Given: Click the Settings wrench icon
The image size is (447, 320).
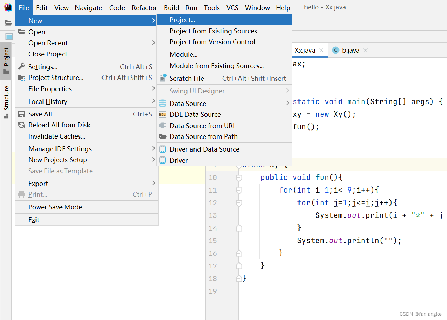Looking at the screenshot, I should tap(22, 67).
